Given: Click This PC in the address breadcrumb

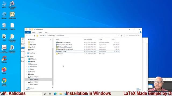Looking at the screenshot, I should click(42, 36).
